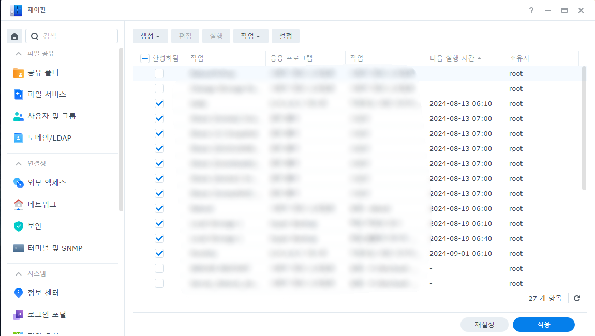This screenshot has height=336, width=595.
Task: Open the 생성 dropdown button
Action: point(150,36)
